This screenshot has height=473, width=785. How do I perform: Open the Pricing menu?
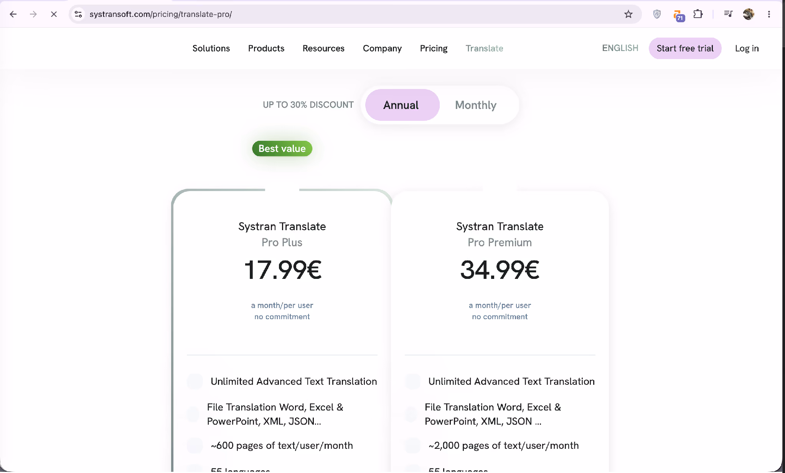[x=434, y=48]
